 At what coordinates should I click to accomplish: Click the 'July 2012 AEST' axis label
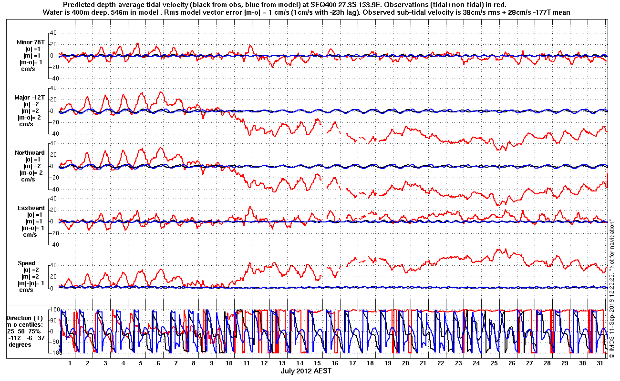307,371
